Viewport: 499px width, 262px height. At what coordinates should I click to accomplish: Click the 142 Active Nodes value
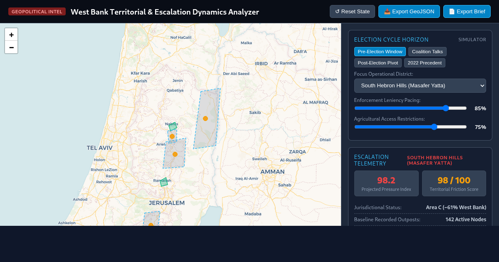[466, 220]
